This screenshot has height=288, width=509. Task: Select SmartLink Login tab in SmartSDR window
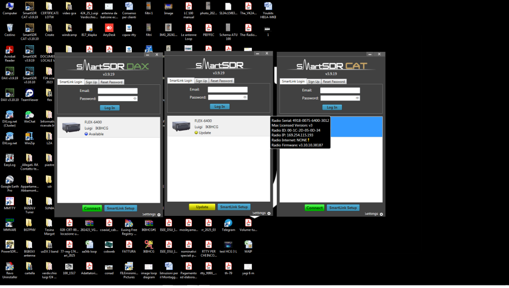(181, 80)
